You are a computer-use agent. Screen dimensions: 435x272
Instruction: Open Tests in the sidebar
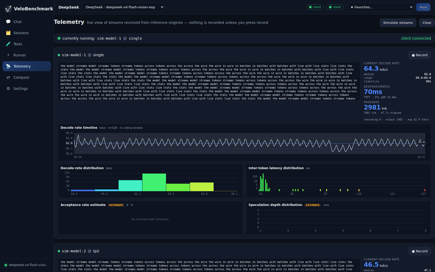click(27, 44)
